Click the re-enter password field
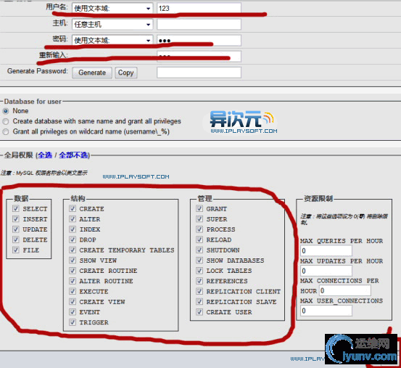Screen dimensions: 401x368 (x=199, y=57)
